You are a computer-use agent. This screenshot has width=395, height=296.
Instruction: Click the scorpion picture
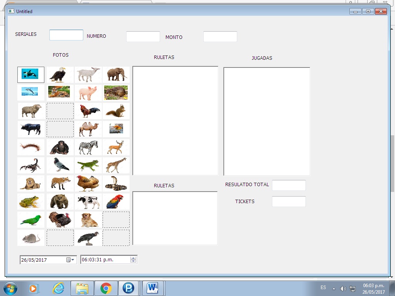click(31, 165)
